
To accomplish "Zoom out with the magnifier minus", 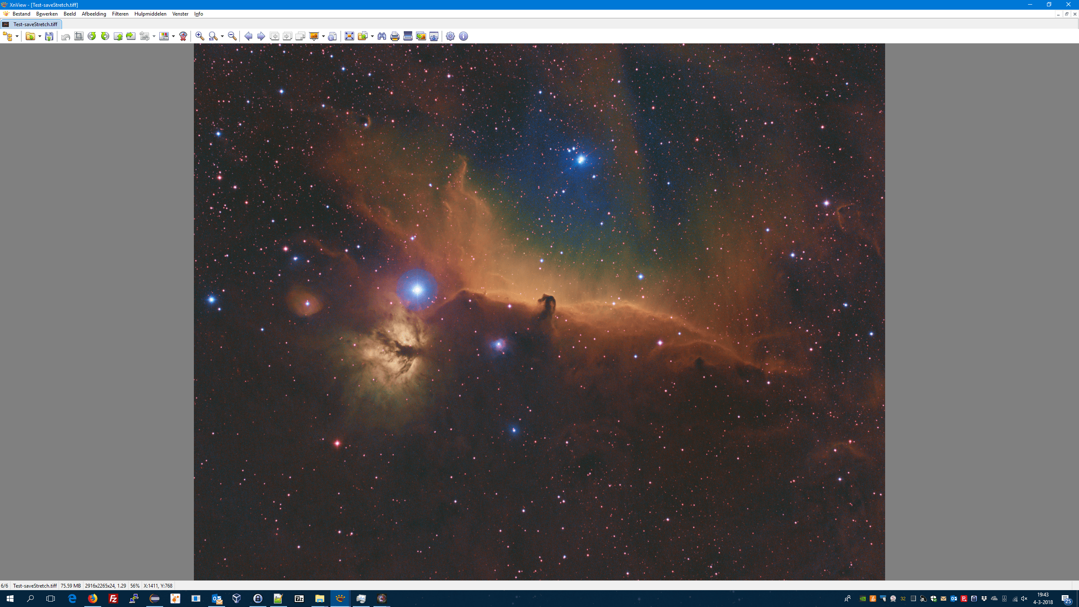I will click(x=232, y=36).
